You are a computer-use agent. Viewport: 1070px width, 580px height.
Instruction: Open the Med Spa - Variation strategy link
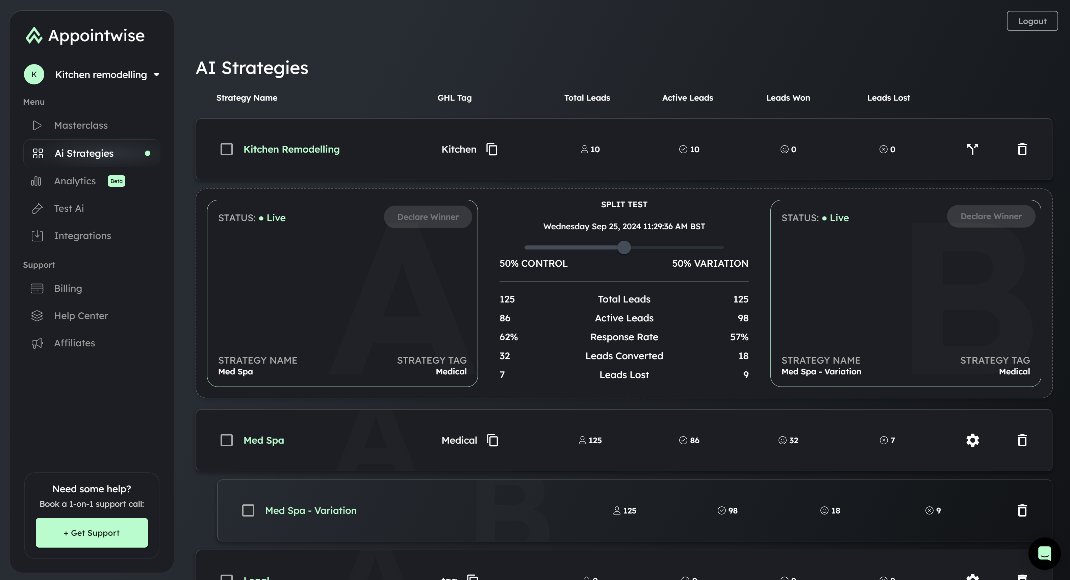click(311, 510)
